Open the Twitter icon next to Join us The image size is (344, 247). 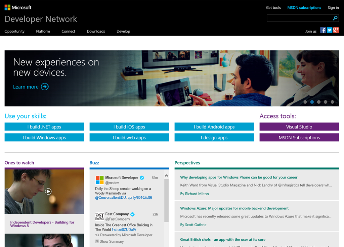click(x=329, y=30)
